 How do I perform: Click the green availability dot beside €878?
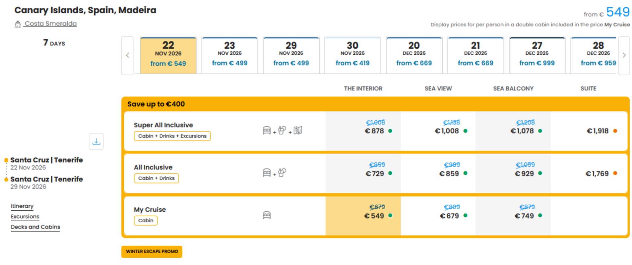(x=390, y=131)
